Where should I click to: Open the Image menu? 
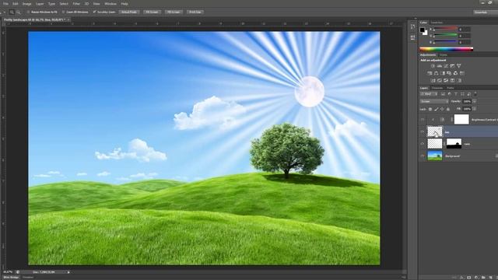point(26,4)
